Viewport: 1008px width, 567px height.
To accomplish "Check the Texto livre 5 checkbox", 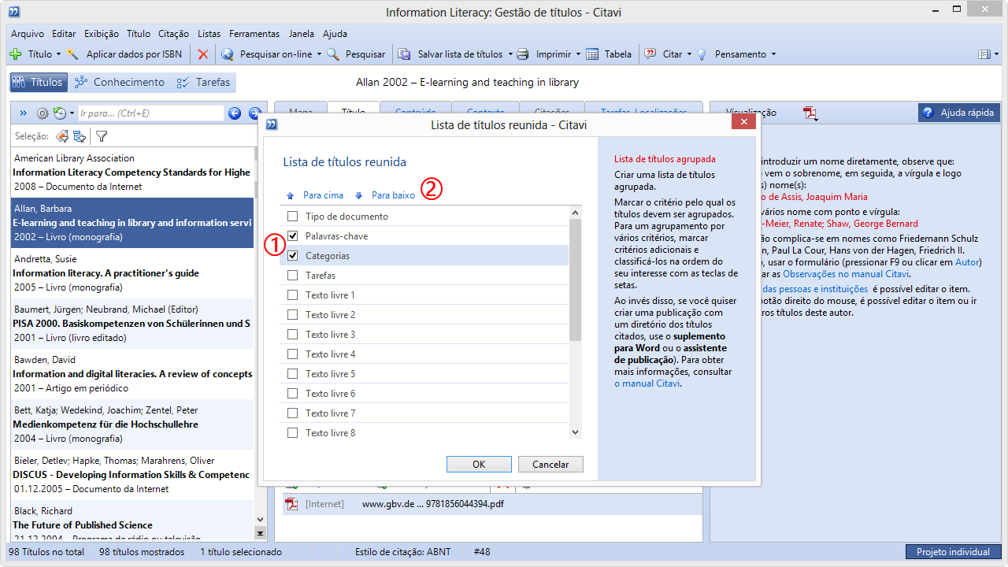I will pos(292,374).
